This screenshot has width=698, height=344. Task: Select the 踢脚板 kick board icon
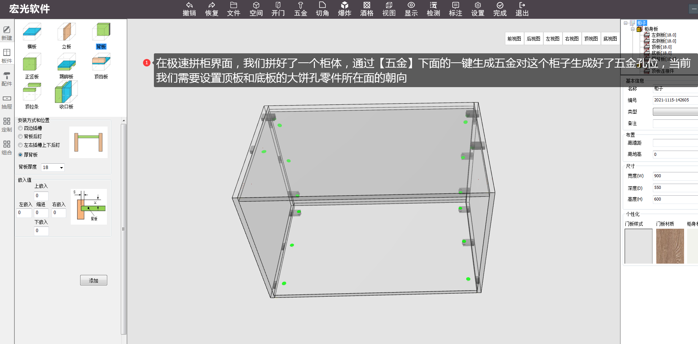click(x=67, y=62)
